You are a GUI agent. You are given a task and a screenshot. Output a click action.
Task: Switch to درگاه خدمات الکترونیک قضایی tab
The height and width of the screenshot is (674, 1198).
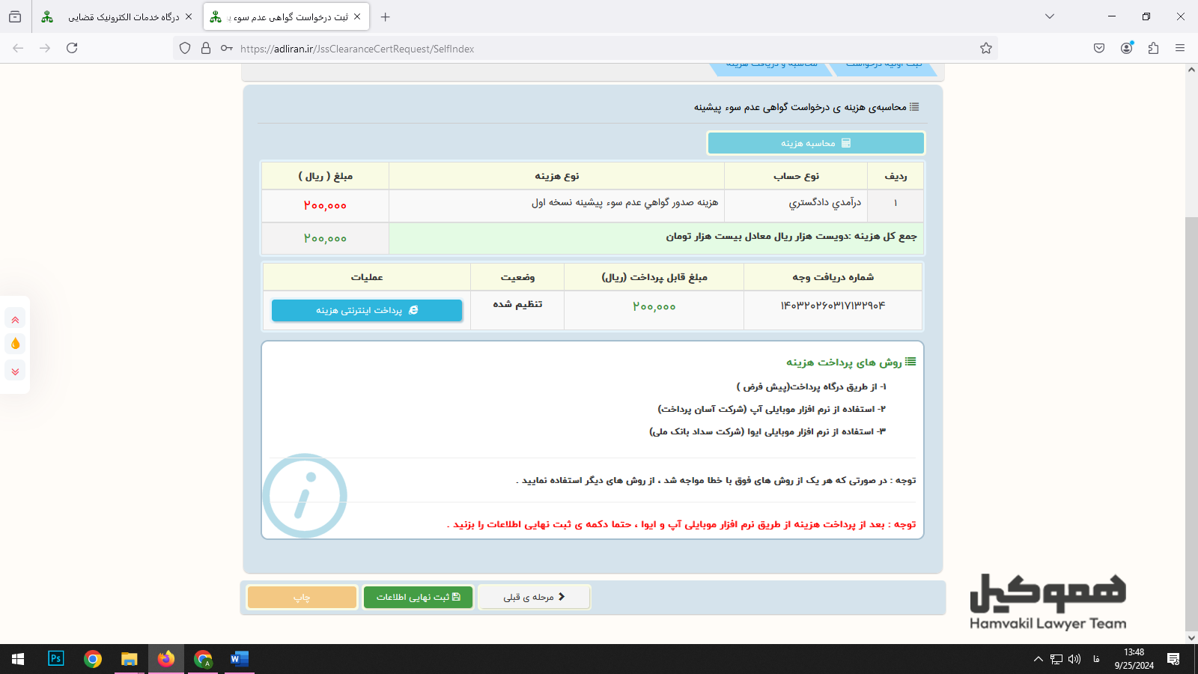(117, 16)
